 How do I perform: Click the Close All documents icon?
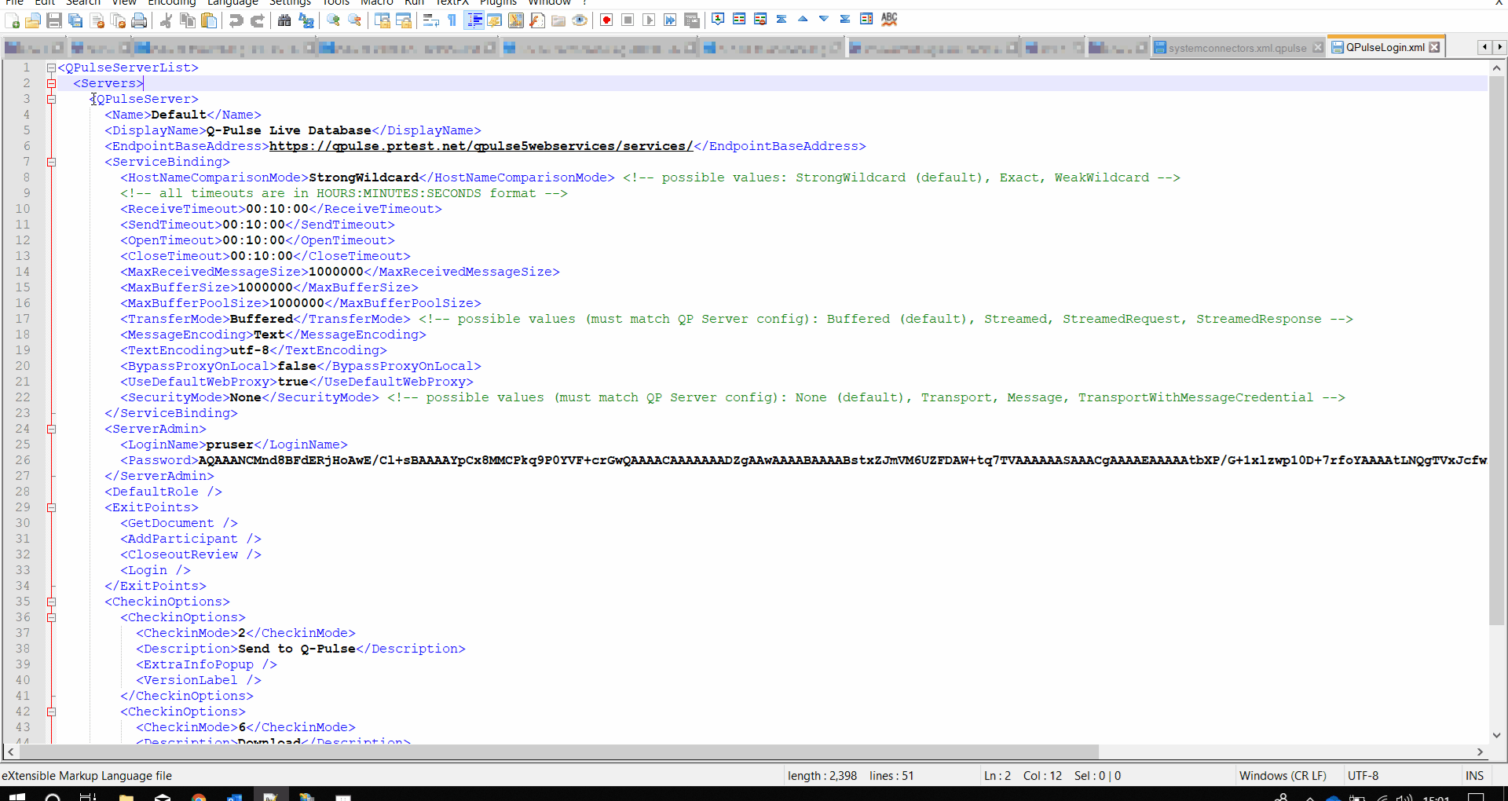(x=118, y=20)
